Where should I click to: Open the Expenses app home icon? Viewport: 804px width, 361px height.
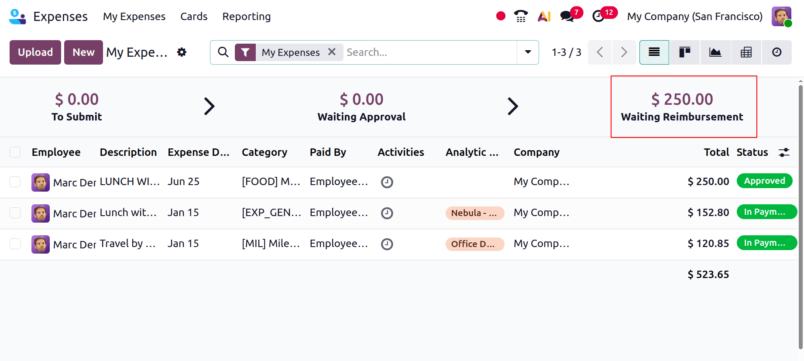17,17
